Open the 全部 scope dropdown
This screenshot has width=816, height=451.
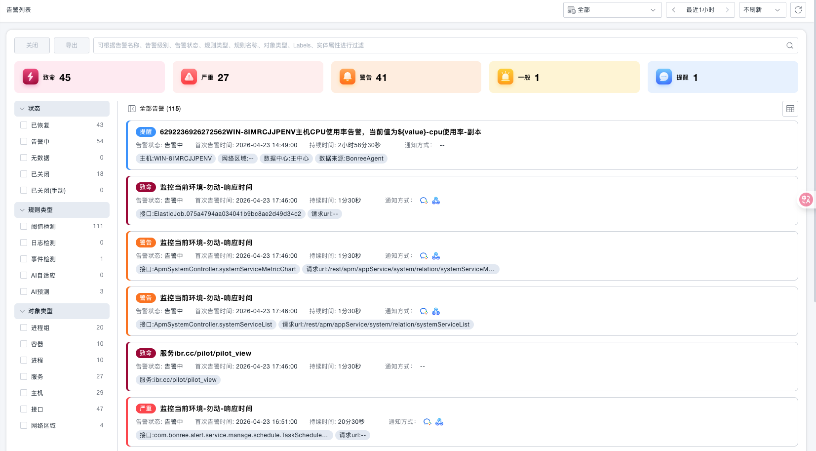pos(612,10)
